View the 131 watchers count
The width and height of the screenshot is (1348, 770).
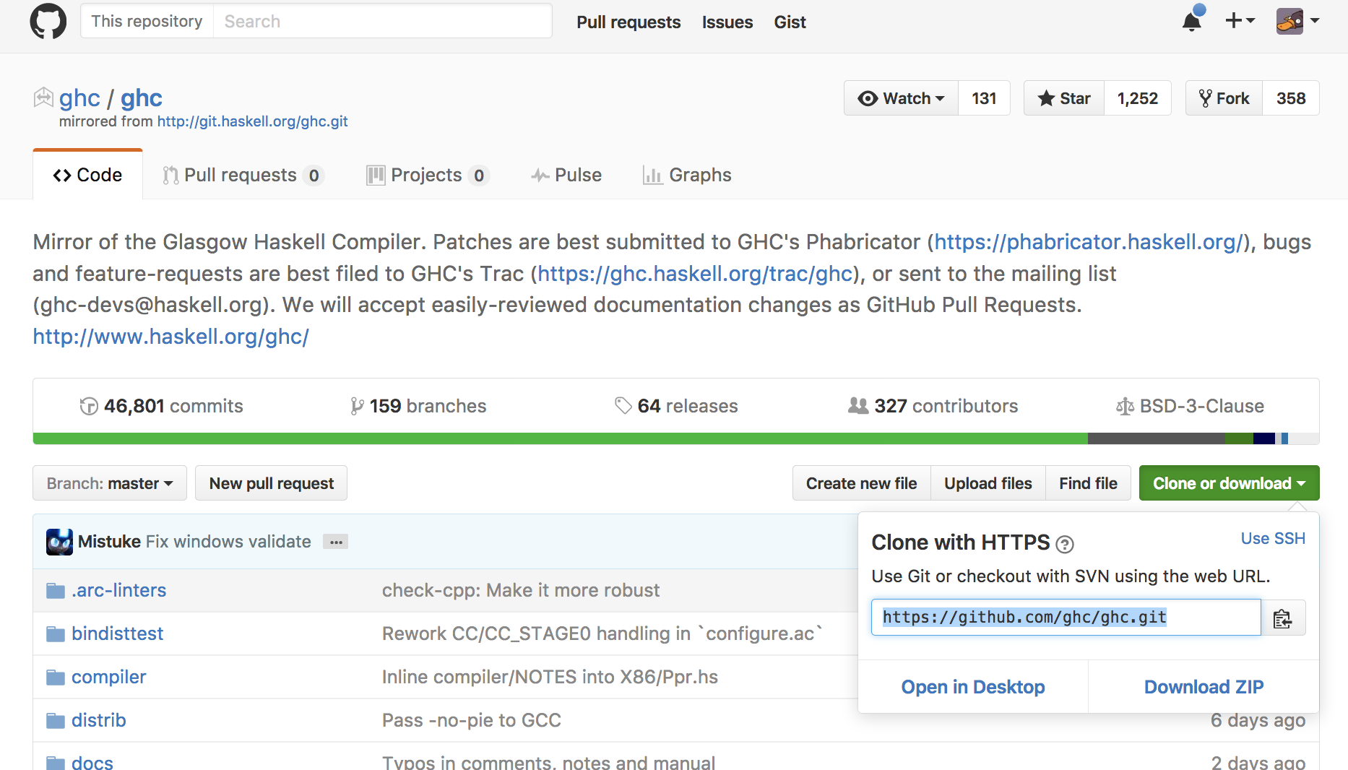click(984, 98)
